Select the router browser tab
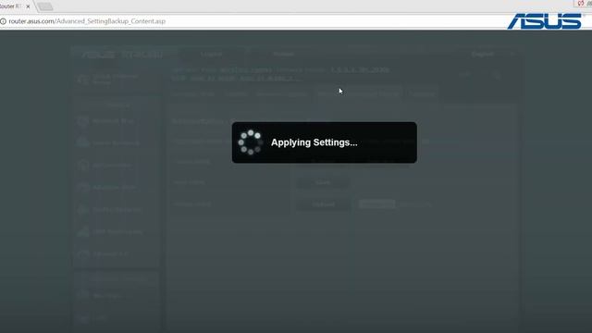This screenshot has width=592, height=333. click(15, 6)
